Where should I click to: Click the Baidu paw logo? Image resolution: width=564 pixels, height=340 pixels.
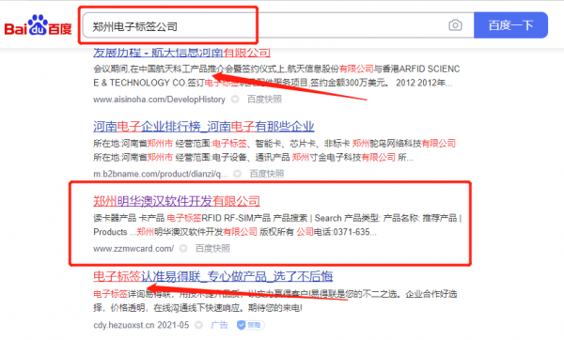38,24
